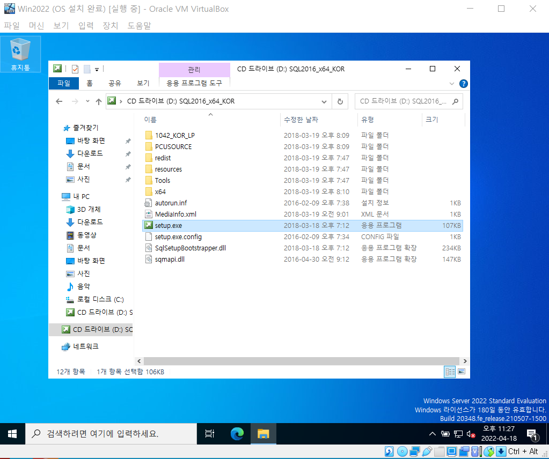549x459 pixels.
Task: Sort by the 수정한 날짜 column header
Action: pyautogui.click(x=319, y=120)
